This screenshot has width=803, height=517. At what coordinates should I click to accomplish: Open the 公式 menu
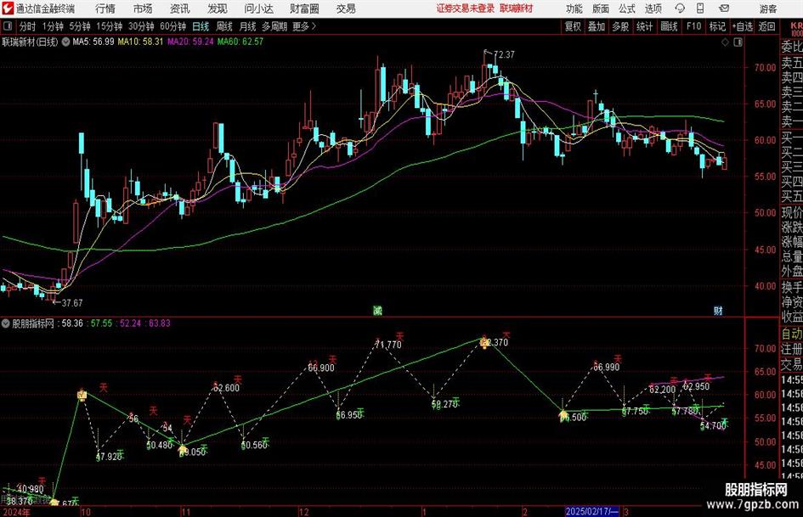(x=627, y=8)
